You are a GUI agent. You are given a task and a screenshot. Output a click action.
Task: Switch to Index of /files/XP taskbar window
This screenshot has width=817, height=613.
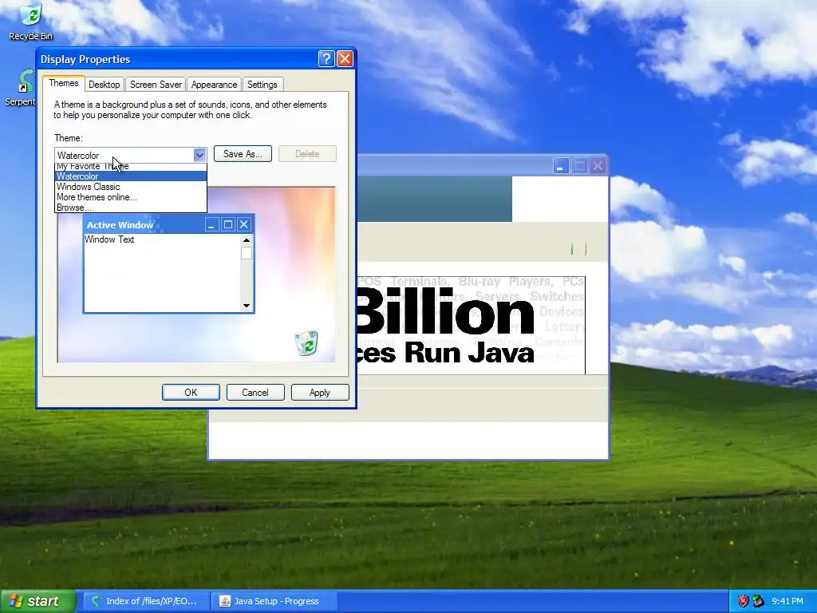[147, 601]
